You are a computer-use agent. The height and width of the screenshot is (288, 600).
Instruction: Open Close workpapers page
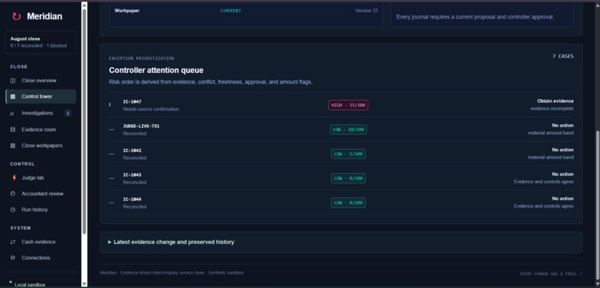coord(42,146)
